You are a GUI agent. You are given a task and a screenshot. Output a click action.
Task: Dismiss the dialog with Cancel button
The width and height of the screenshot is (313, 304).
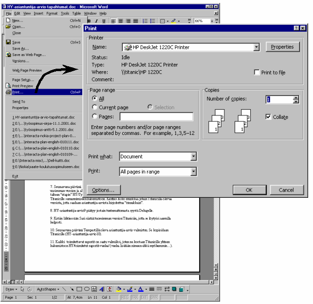pos(286,190)
